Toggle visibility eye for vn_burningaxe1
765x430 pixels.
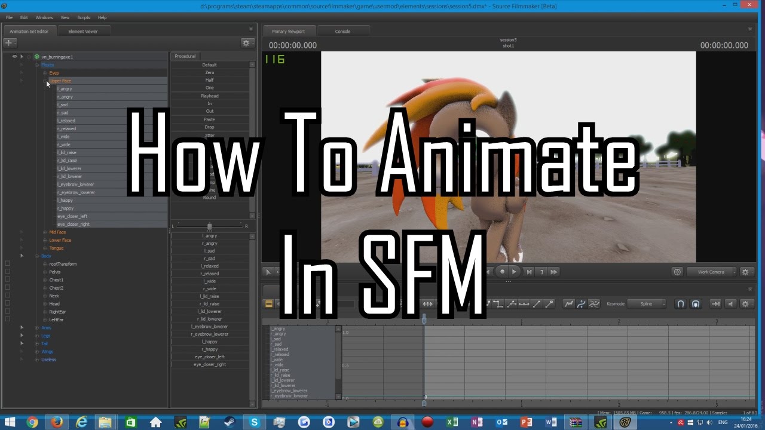[x=14, y=57]
